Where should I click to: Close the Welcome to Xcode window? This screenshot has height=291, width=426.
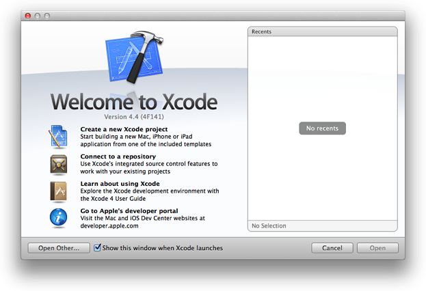pos(28,16)
